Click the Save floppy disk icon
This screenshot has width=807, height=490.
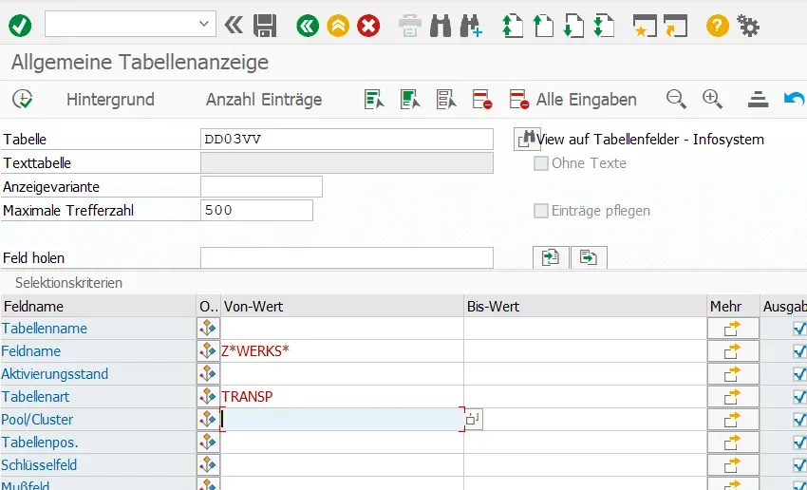(x=265, y=26)
